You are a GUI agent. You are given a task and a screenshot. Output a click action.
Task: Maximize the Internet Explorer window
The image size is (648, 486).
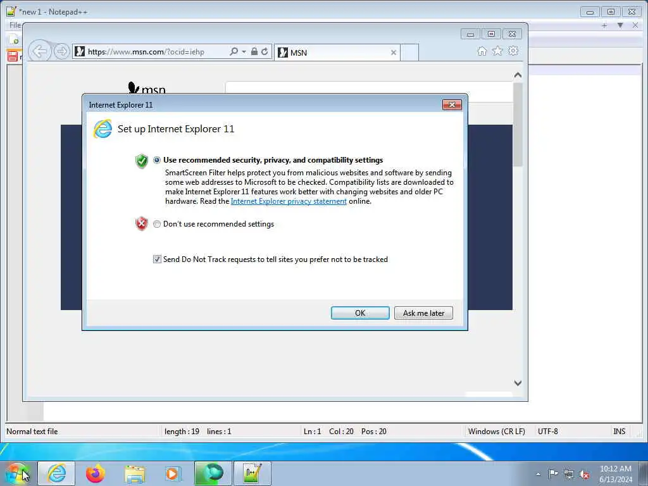coord(491,34)
